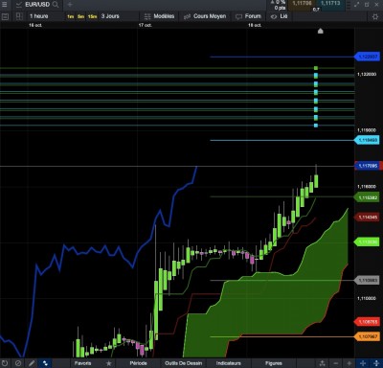Click the clear drawings circle-slash icon

[x=18, y=363]
